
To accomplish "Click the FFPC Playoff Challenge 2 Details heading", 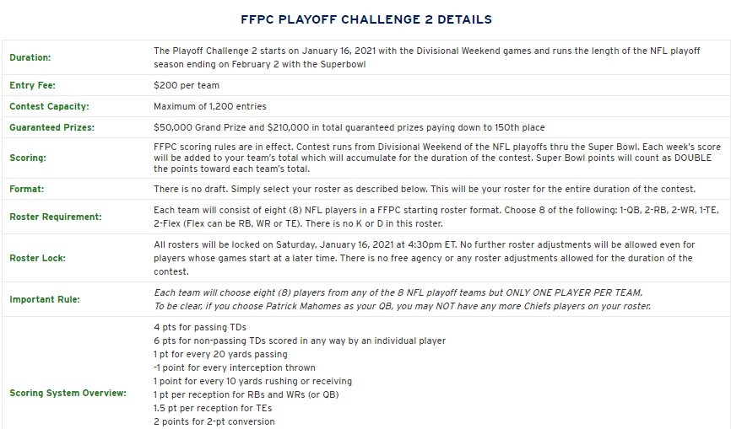I will point(365,19).
